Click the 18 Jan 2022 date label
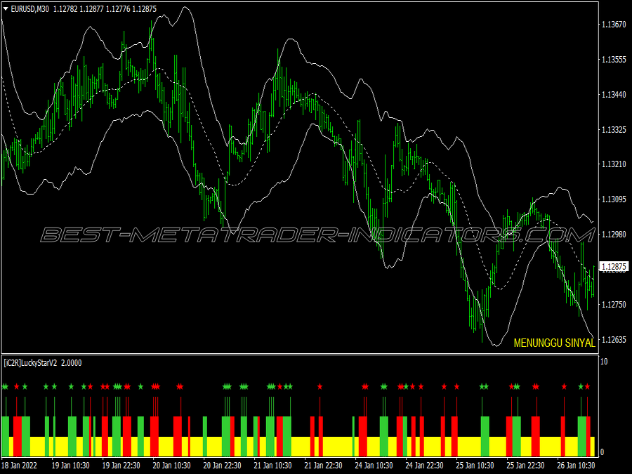The height and width of the screenshot is (474, 632). (x=20, y=466)
